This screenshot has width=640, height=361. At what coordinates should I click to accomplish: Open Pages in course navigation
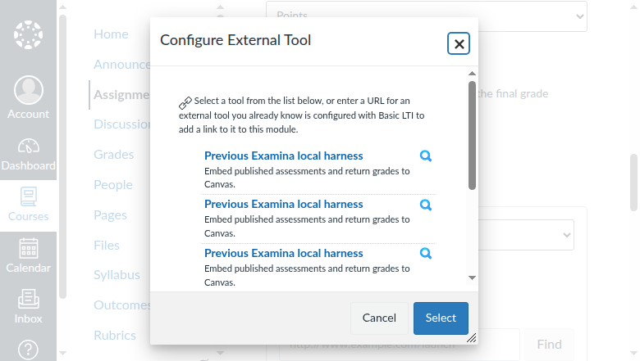110,215
